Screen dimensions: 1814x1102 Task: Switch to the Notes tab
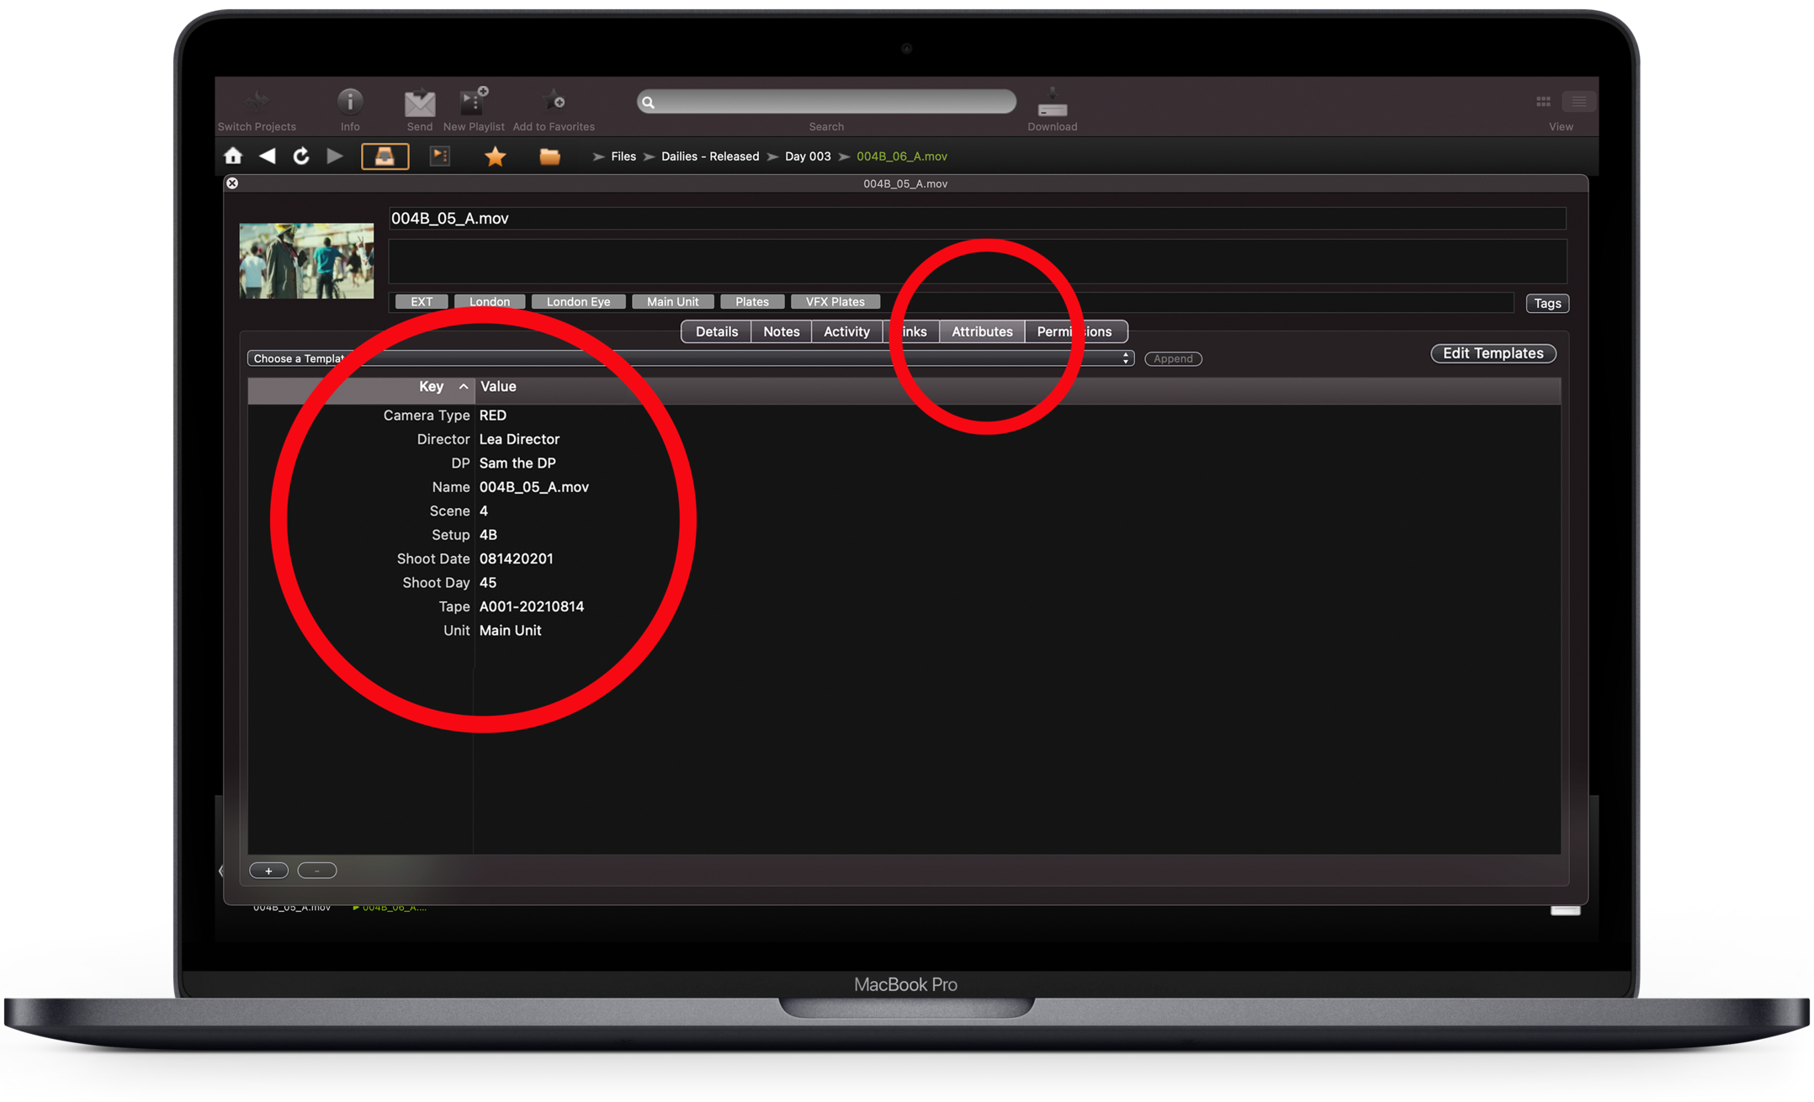tap(781, 331)
